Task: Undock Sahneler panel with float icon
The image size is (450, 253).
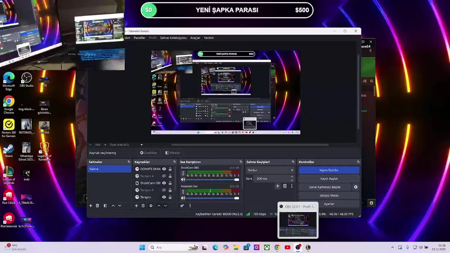Action: (129, 162)
